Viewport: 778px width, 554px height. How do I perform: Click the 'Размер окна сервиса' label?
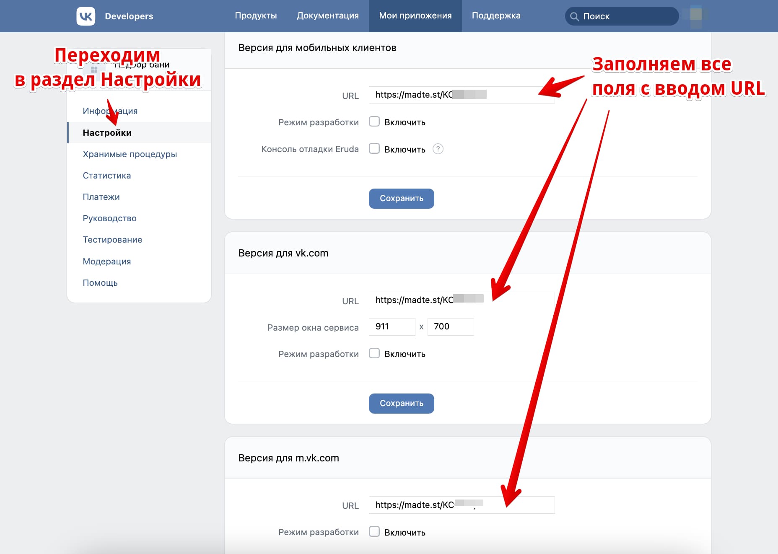pyautogui.click(x=313, y=328)
